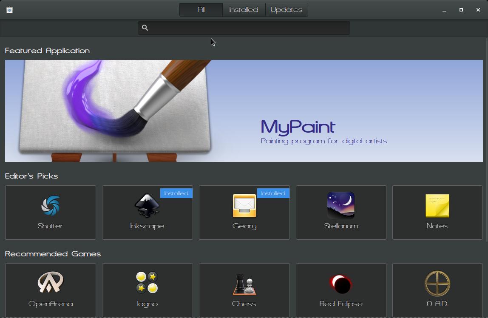
Task: Click the software center icon in title bar
Action: point(9,10)
